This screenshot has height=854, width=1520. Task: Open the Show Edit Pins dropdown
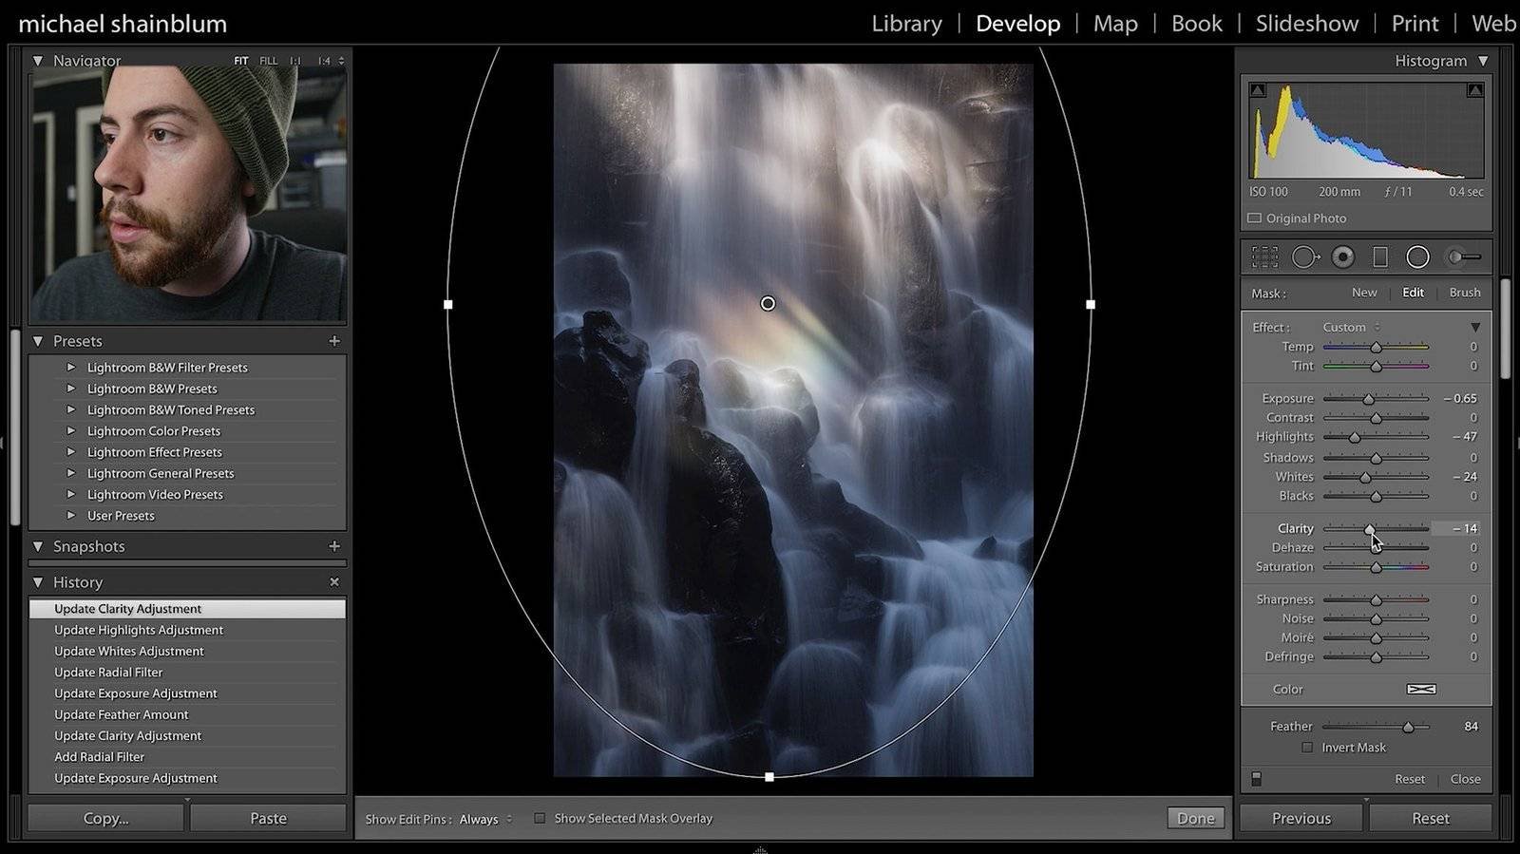pos(484,819)
